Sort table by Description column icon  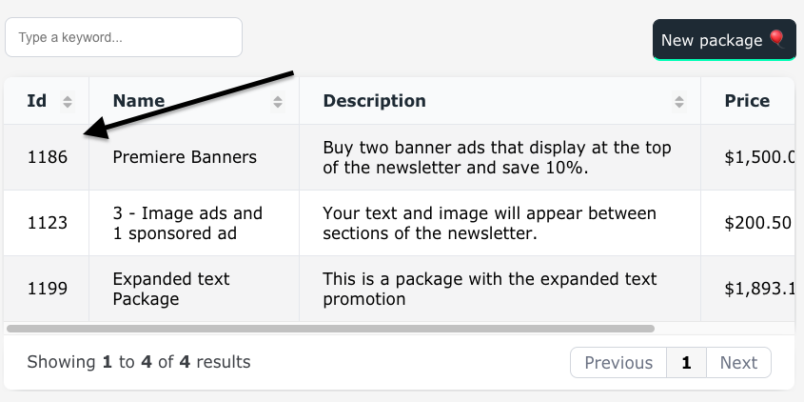coord(679,102)
